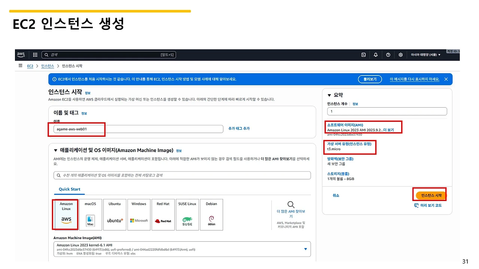This screenshot has height=269, width=479.
Task: Choose the macOS AMI option
Action: [90, 214]
